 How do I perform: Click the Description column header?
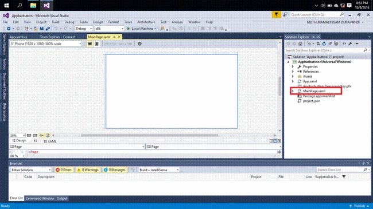[x=46, y=177]
